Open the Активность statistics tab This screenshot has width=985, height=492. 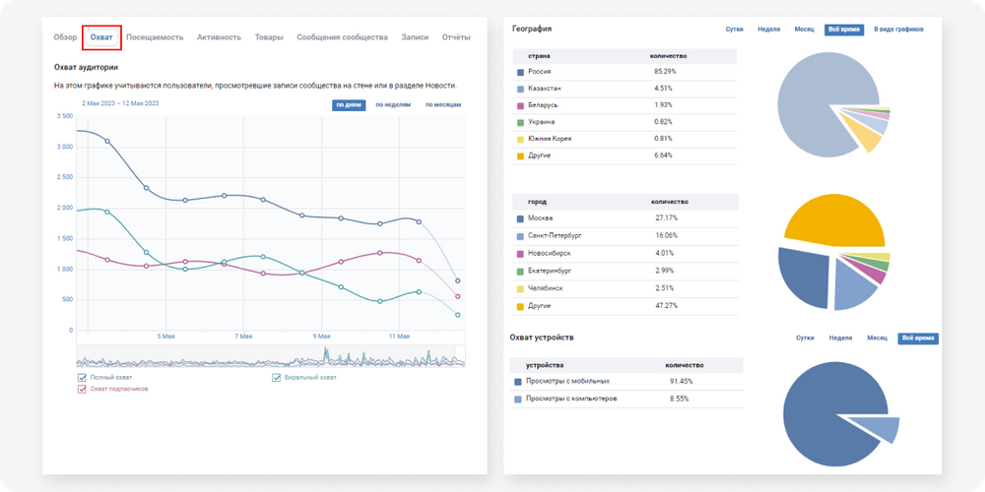pyautogui.click(x=219, y=37)
